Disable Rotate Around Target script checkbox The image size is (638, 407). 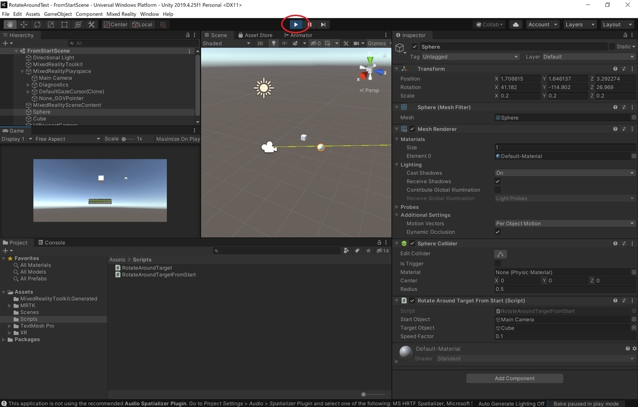coord(412,300)
